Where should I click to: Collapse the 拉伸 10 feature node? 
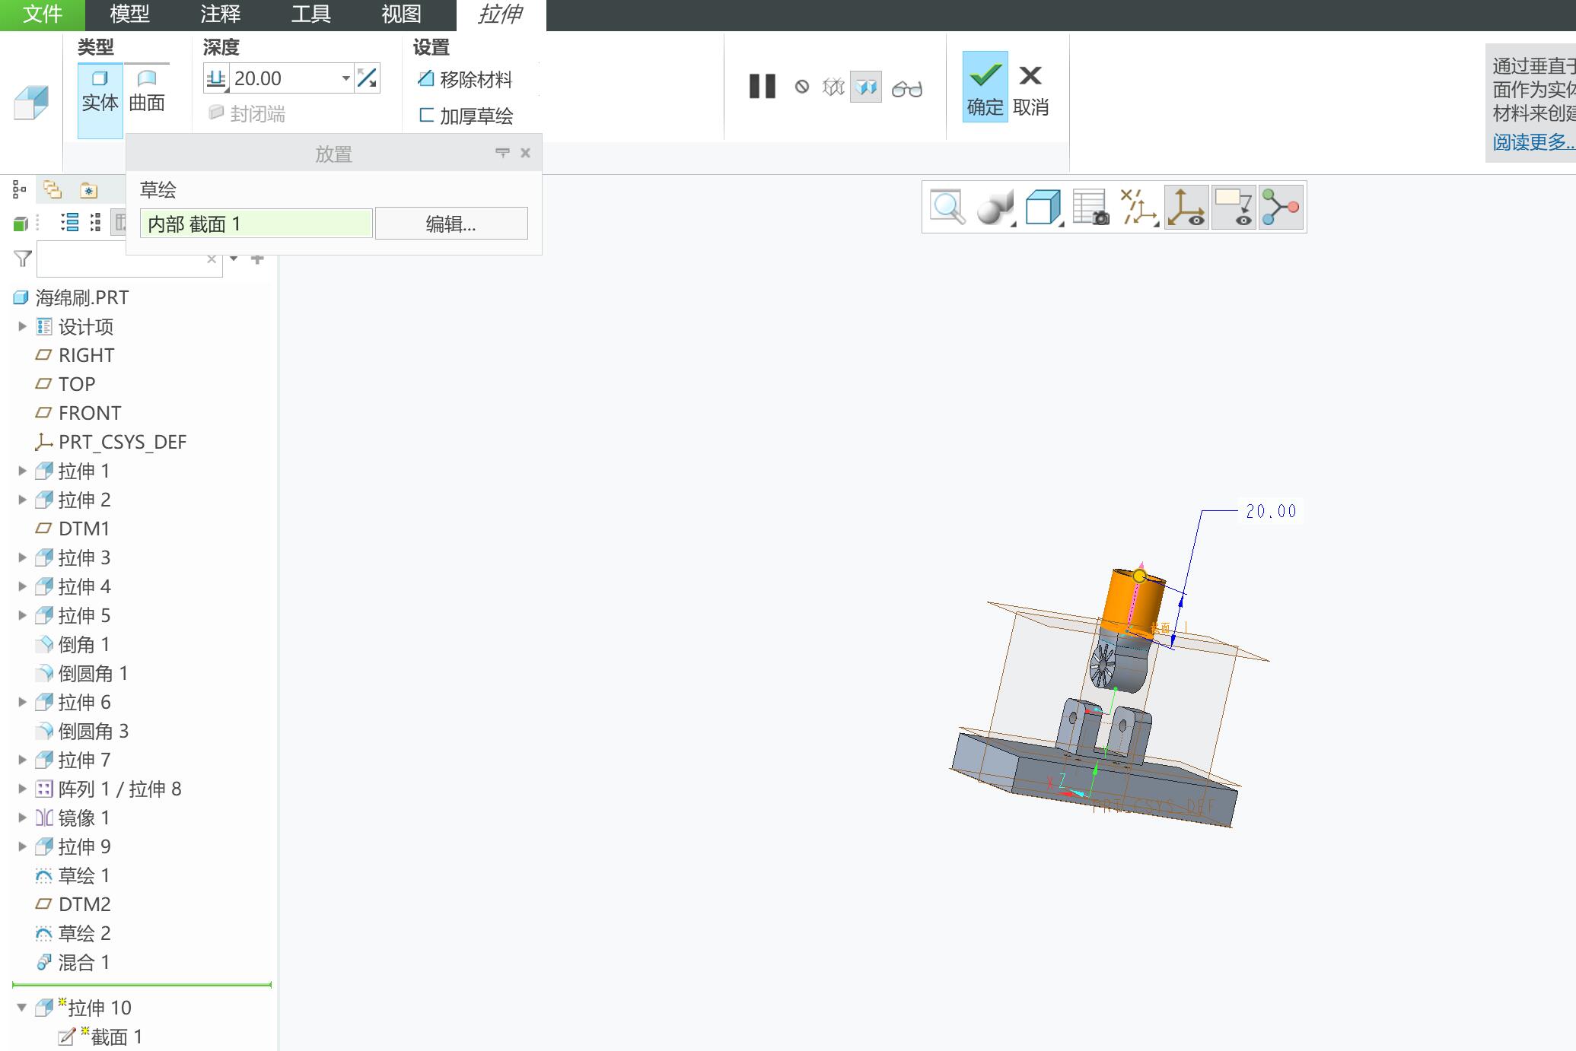(x=22, y=1008)
